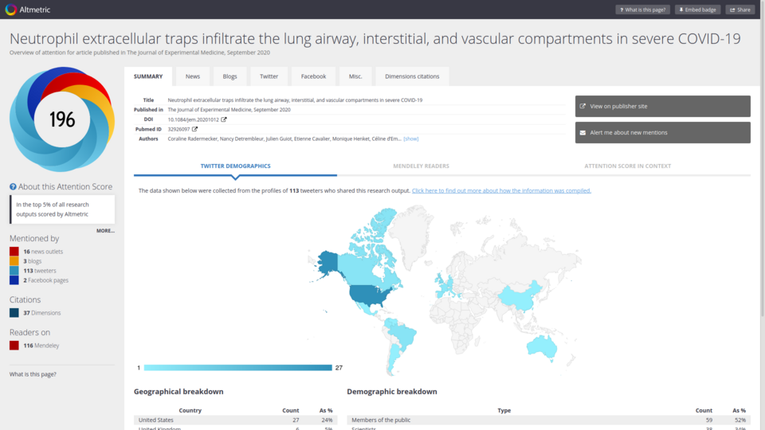The image size is (765, 430).
Task: Click the blue tweeters square icon
Action: click(14, 271)
